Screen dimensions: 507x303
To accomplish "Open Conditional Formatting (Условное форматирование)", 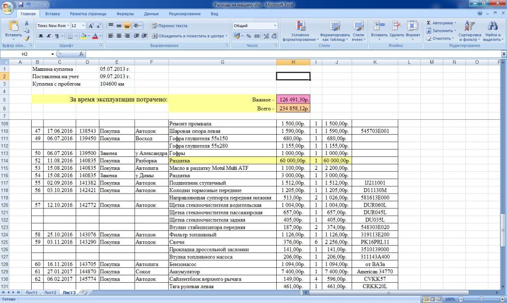I will [x=300, y=31].
